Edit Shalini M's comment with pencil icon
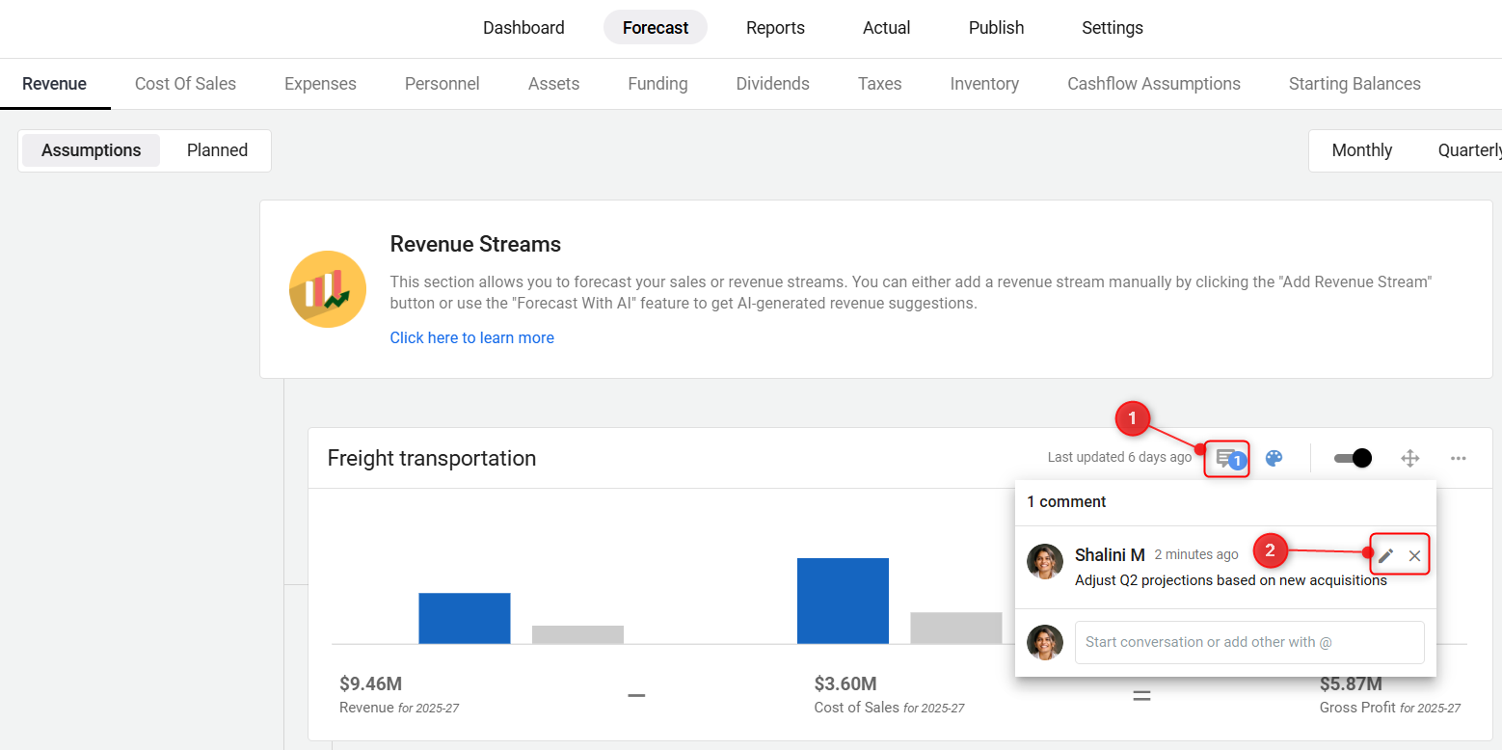 click(x=1385, y=555)
